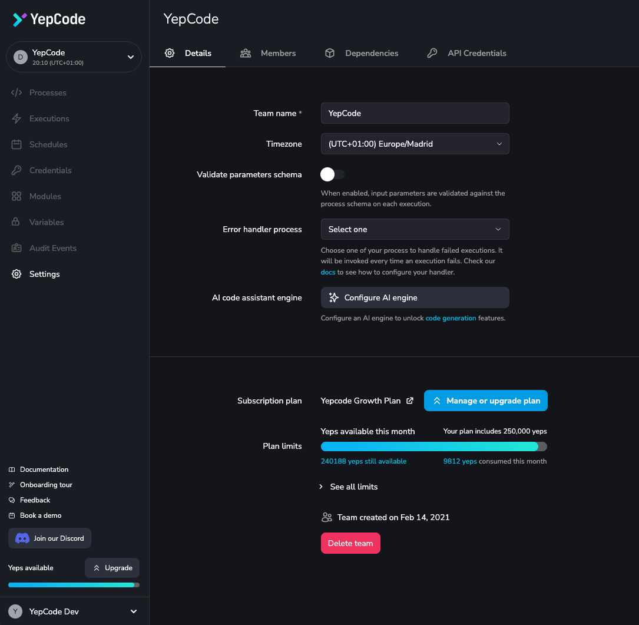The width and height of the screenshot is (639, 625).
Task: Click Join our Discord button
Action: [x=49, y=538]
